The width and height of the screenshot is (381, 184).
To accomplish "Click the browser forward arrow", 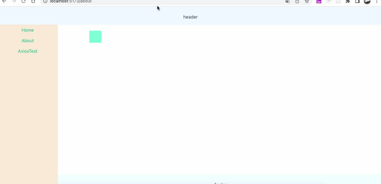I will click(x=14, y=1).
